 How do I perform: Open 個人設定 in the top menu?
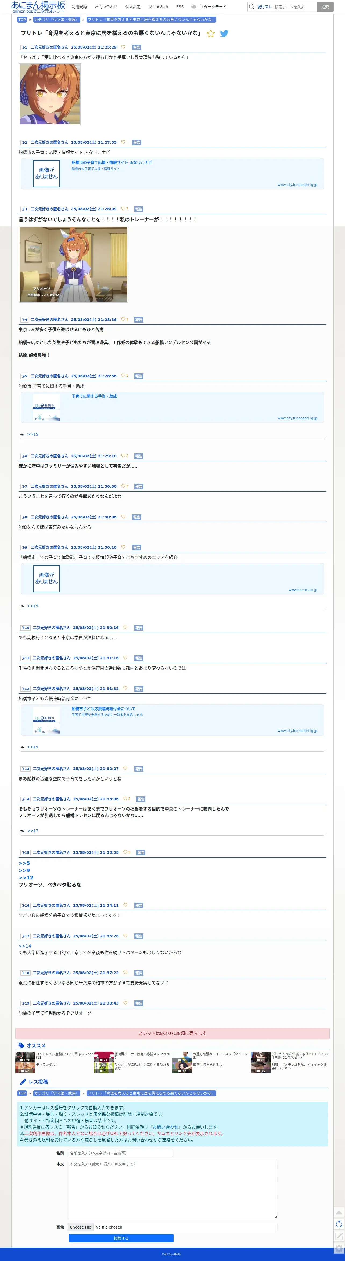point(133,7)
